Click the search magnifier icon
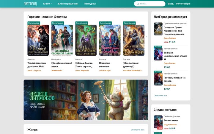Image resolution: width=214 pixels, height=134 pixels. coord(138,4)
